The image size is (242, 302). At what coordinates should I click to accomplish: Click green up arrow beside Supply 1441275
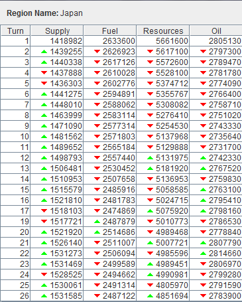[x=44, y=94]
